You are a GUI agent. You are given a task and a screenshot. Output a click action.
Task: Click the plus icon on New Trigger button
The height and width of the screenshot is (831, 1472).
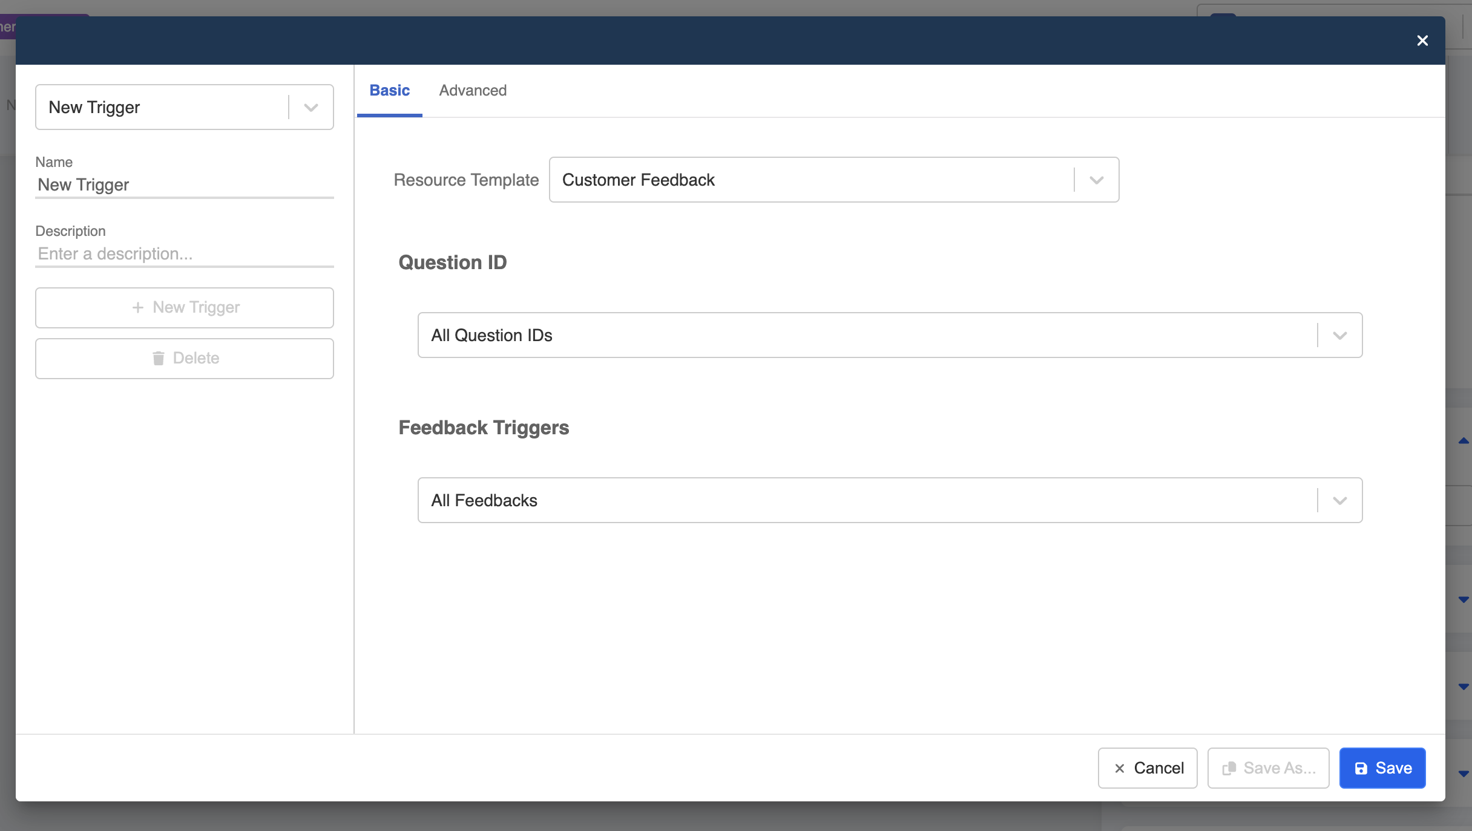[x=138, y=307]
